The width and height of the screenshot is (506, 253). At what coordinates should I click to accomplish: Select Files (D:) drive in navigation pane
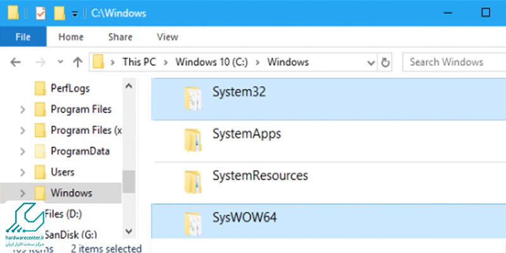(64, 214)
